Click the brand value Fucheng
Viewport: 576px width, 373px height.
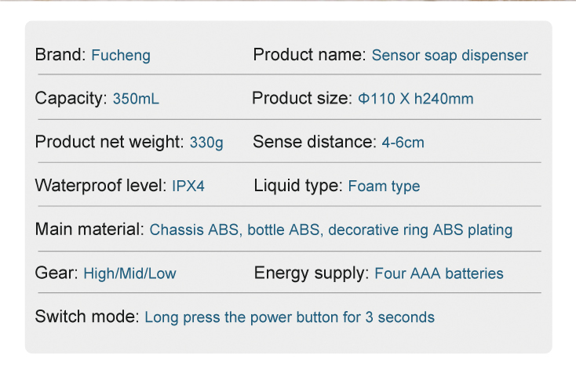click(x=121, y=56)
